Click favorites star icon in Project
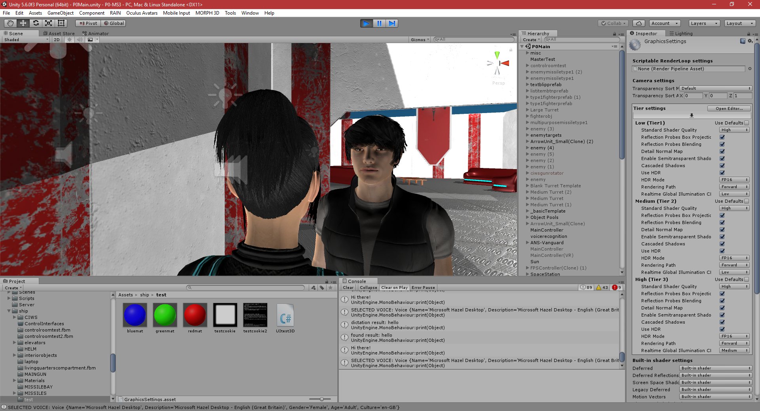Screen dimensions: 760x411 click(331, 288)
